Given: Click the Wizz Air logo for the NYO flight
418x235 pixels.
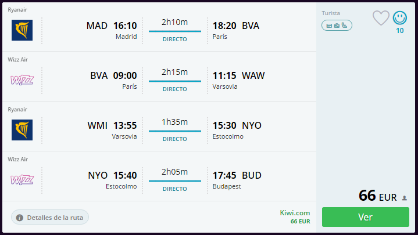Looking at the screenshot, I should coord(22,180).
